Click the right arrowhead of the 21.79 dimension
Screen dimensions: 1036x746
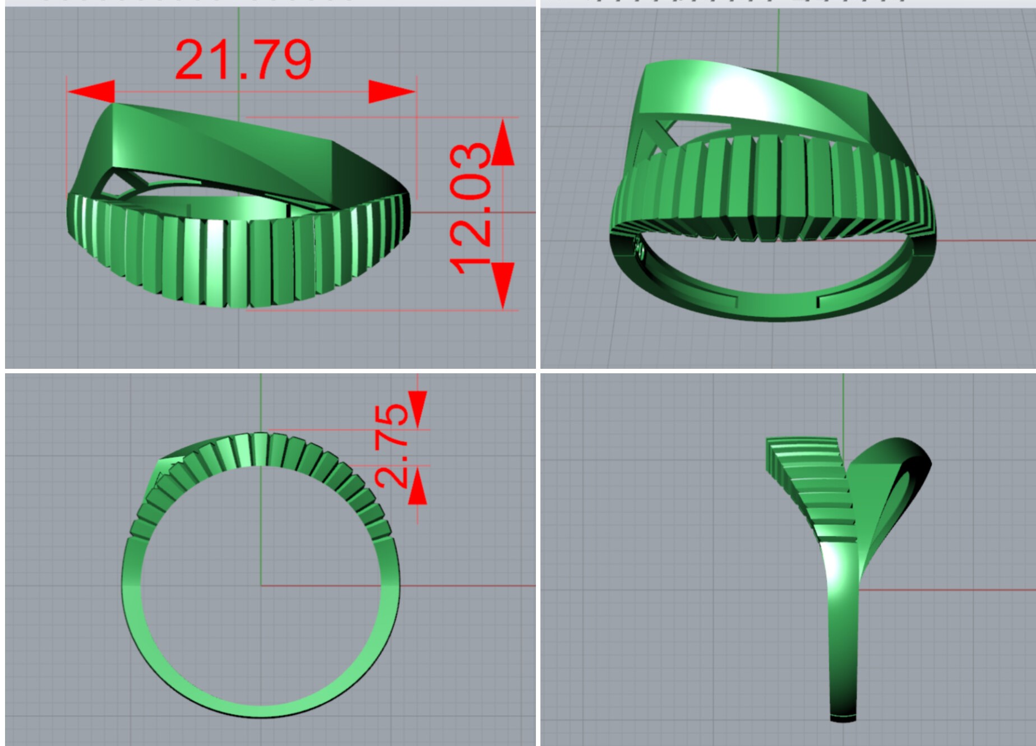pyautogui.click(x=391, y=91)
